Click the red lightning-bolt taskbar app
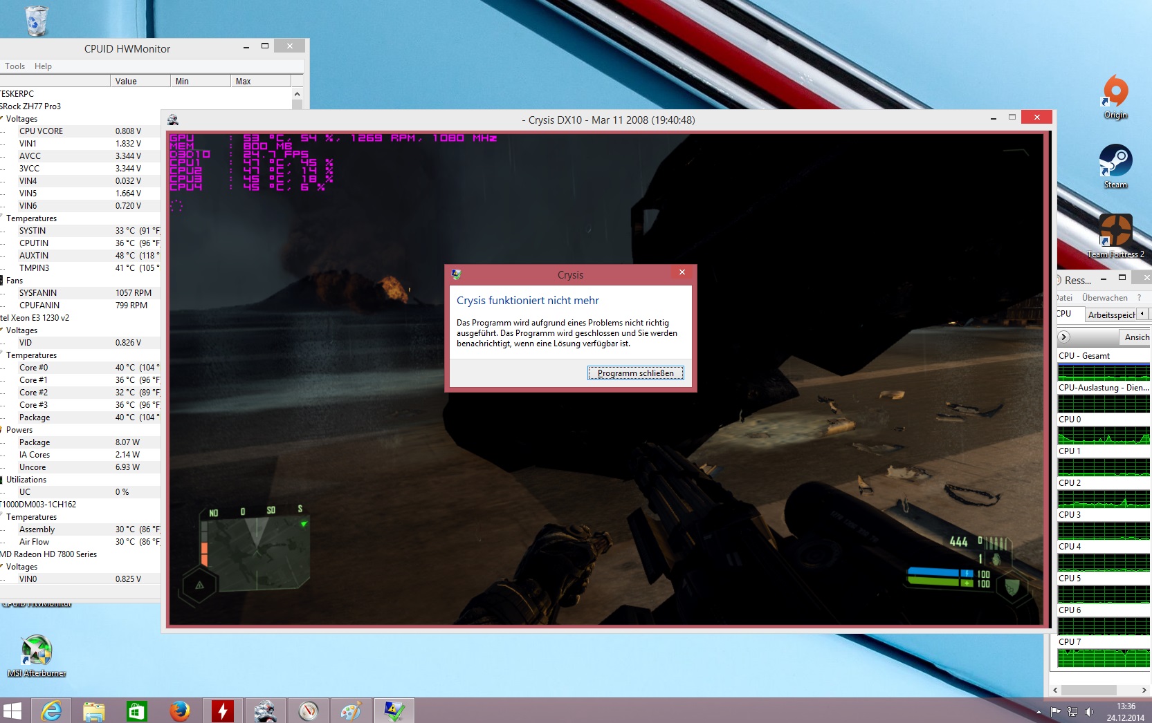The height and width of the screenshot is (723, 1152). pos(222,711)
